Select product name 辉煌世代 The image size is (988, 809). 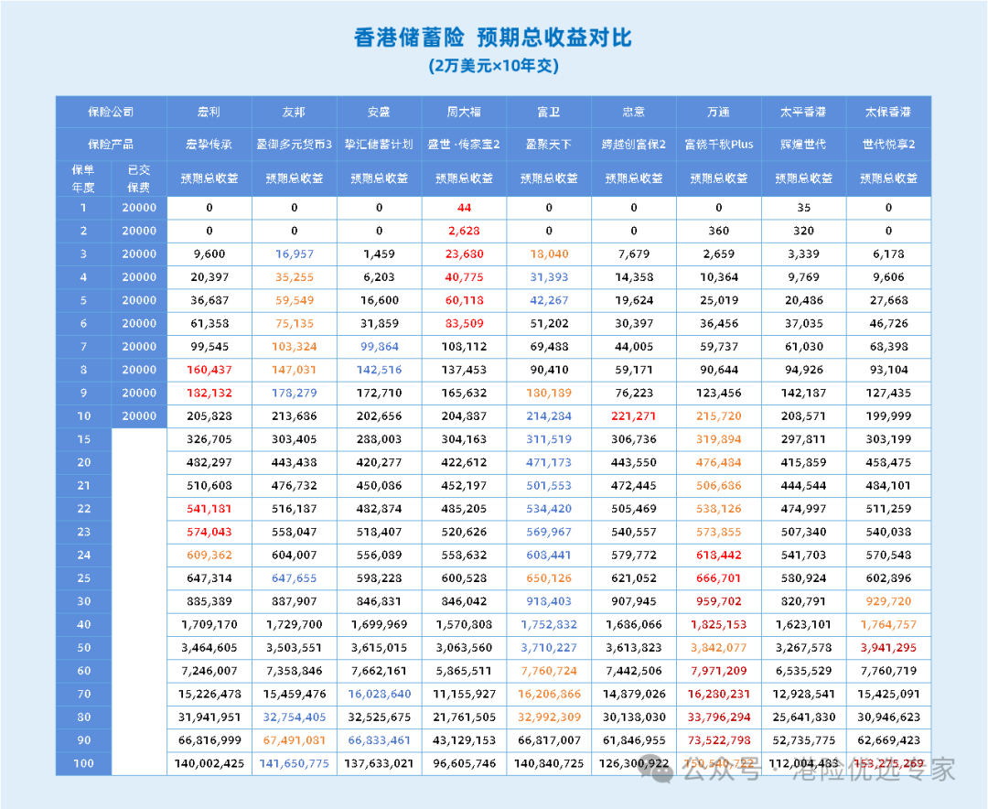[803, 144]
